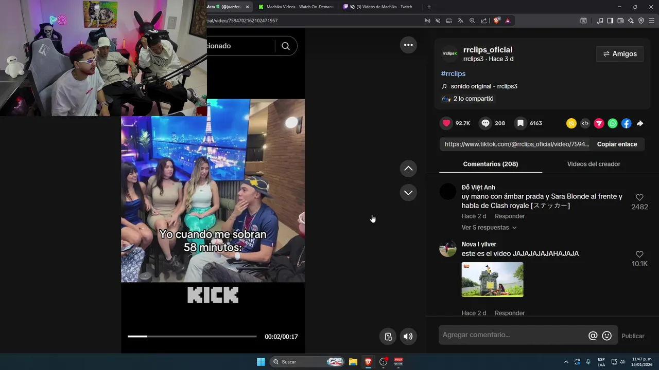Pause the playing TikTok video
This screenshot has width=659, height=370.
[x=213, y=191]
